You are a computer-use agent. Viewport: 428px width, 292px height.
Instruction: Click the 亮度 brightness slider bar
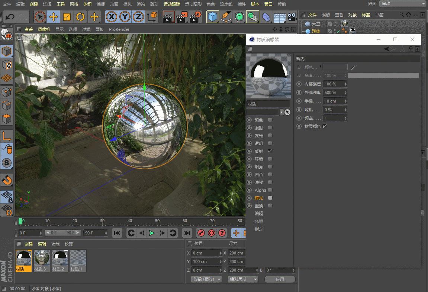[x=383, y=75]
